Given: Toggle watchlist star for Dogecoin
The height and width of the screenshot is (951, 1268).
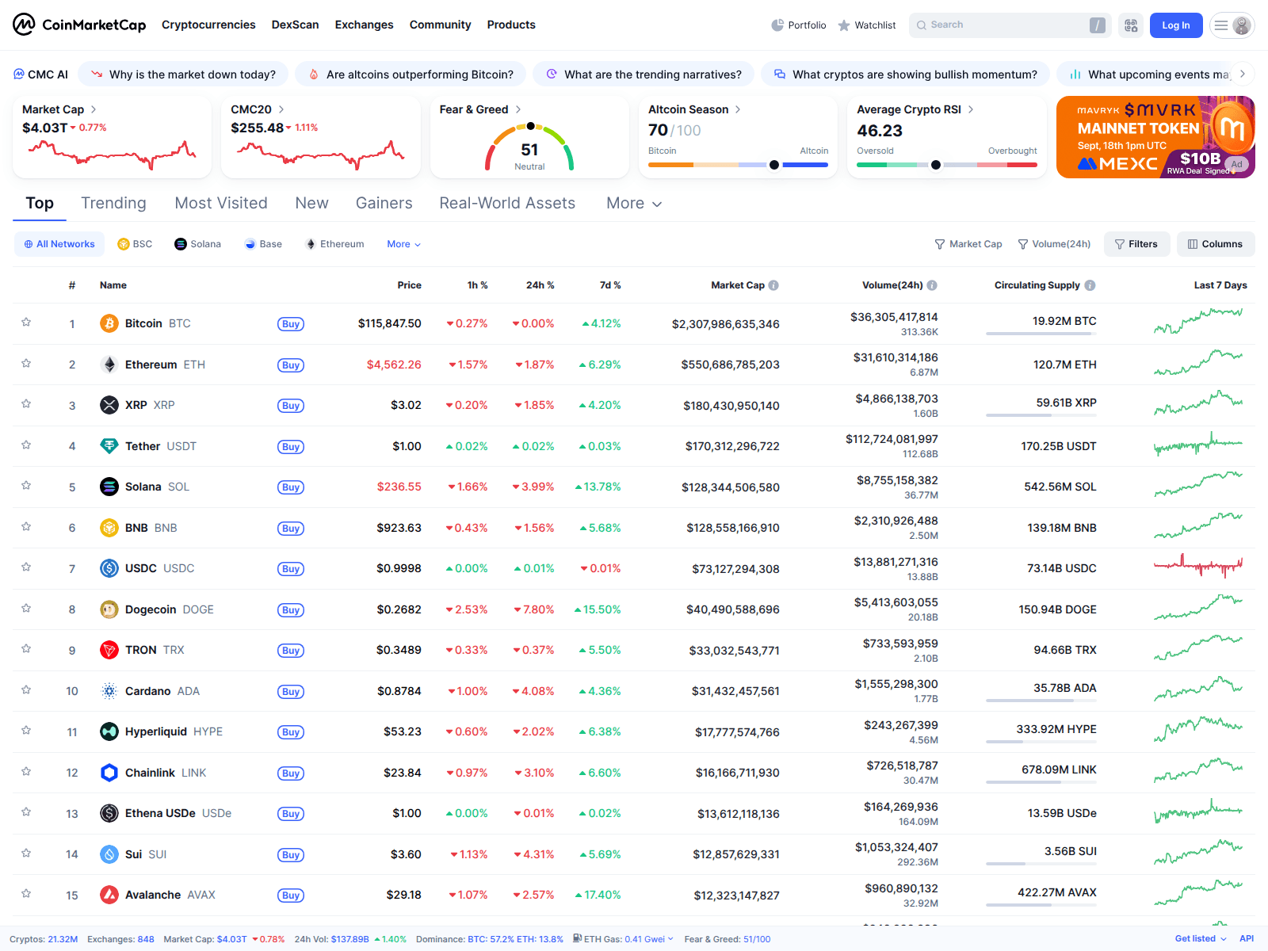Looking at the screenshot, I should point(26,609).
